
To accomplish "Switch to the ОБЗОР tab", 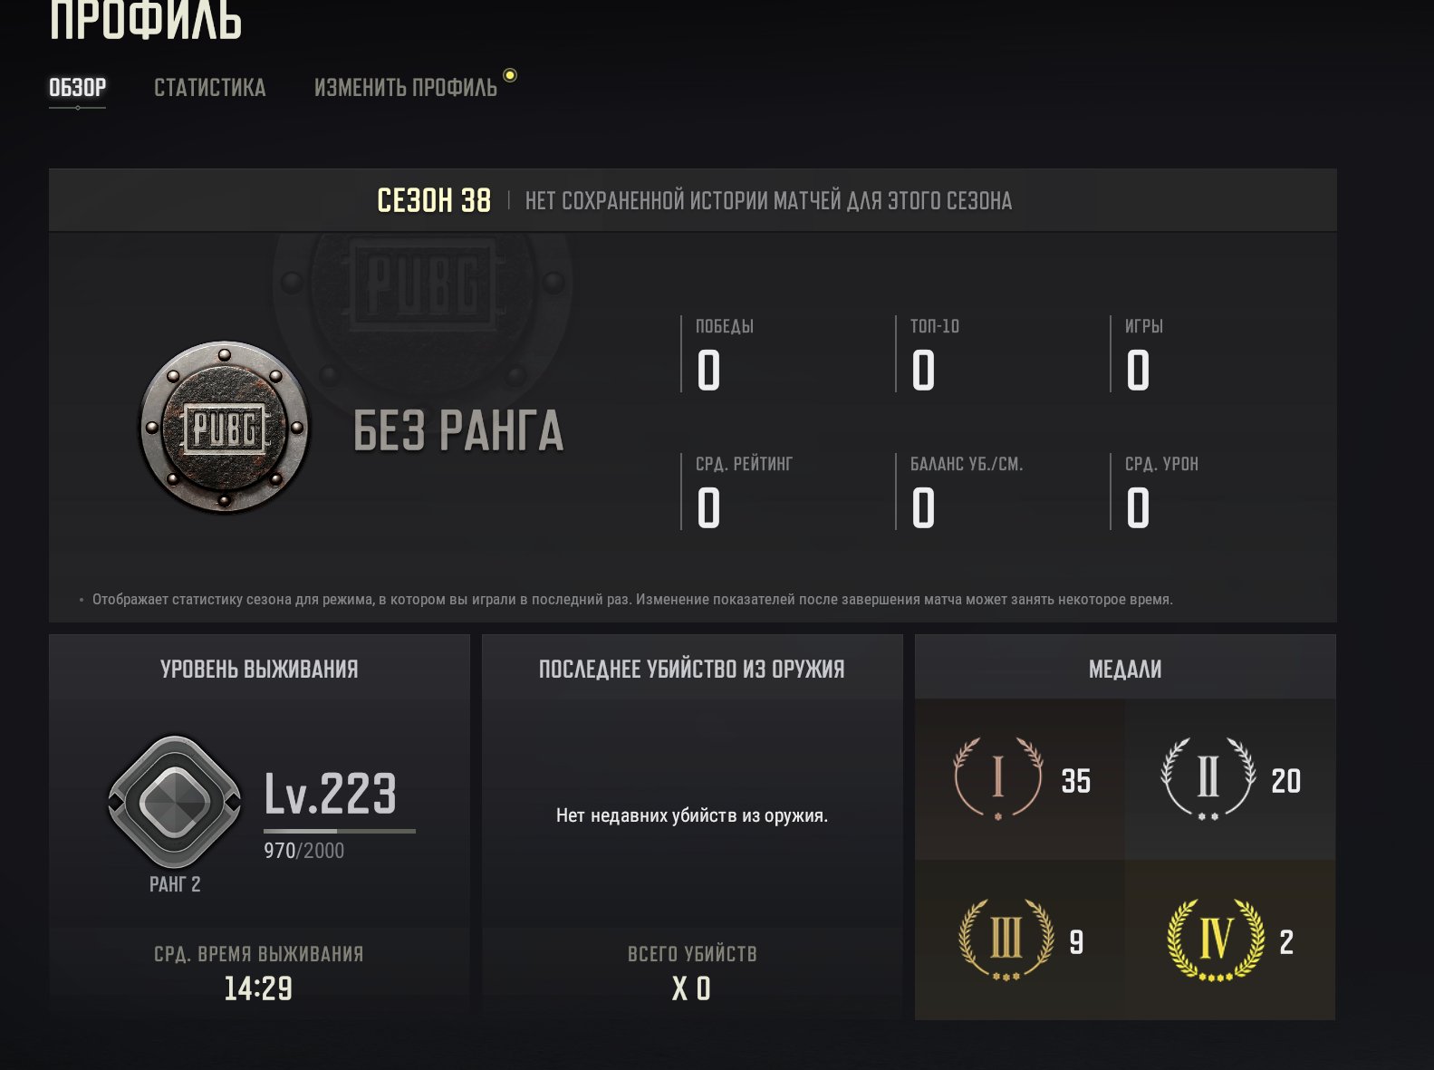I will click(77, 88).
